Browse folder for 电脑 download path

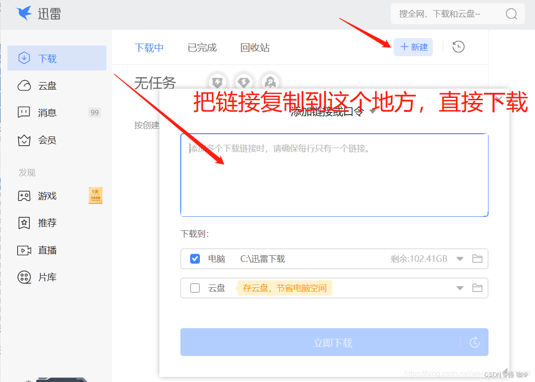[x=477, y=259]
